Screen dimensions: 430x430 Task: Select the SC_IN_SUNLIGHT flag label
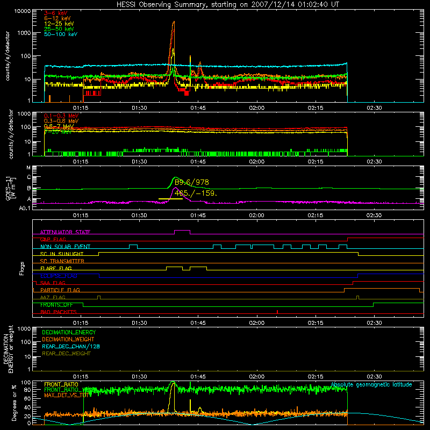pos(61,254)
